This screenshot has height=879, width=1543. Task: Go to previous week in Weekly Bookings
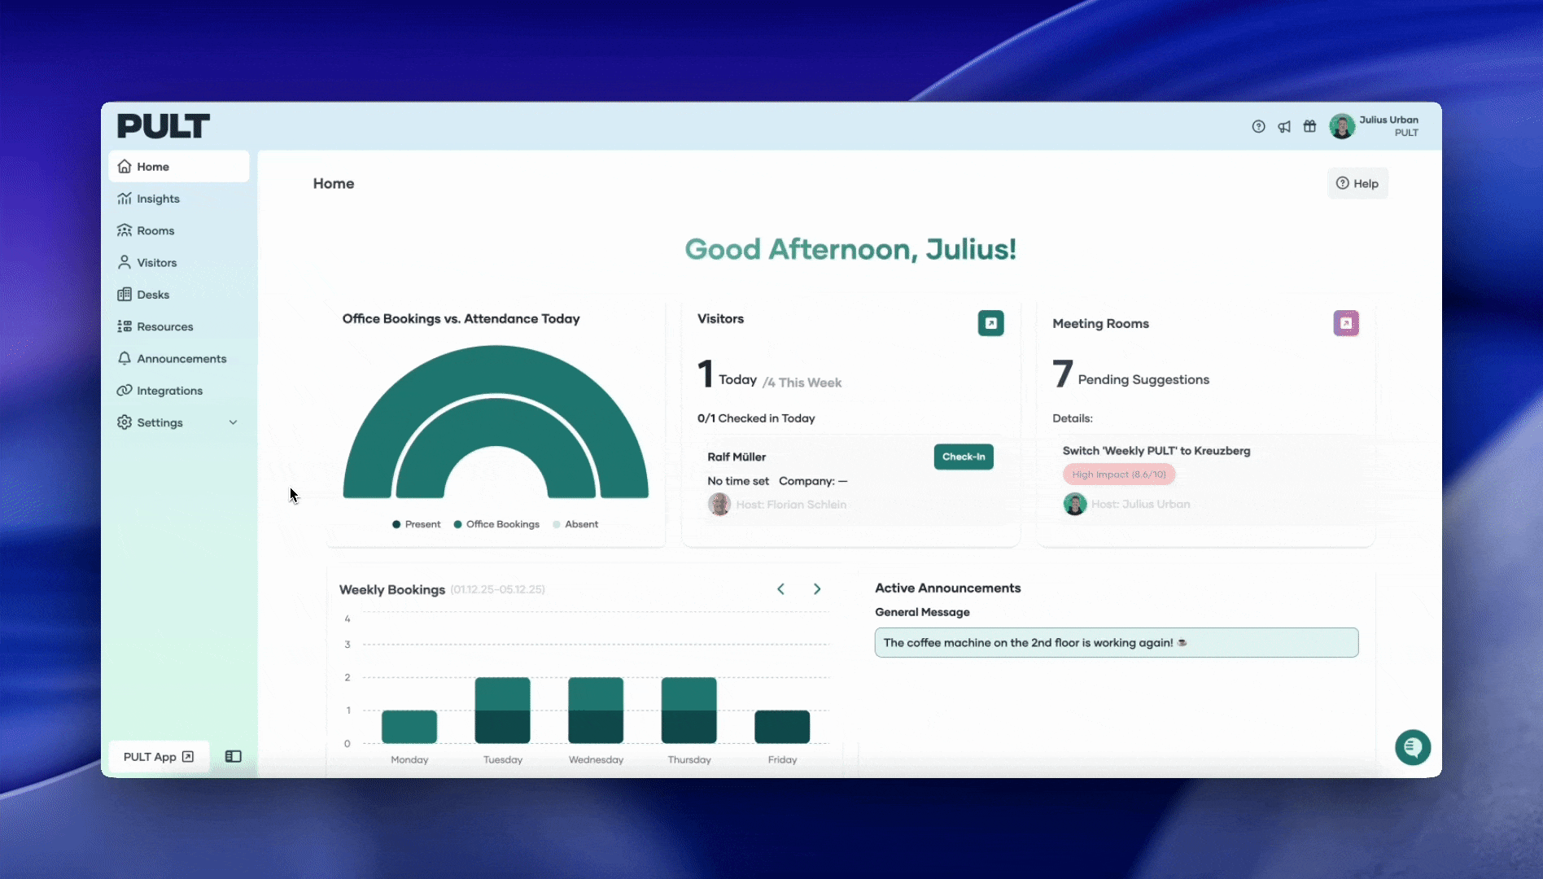[780, 589]
